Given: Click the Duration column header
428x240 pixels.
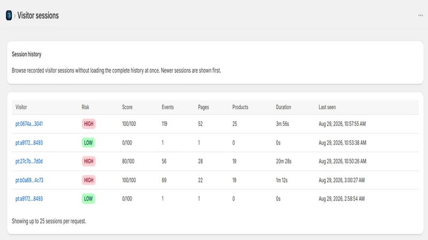Looking at the screenshot, I should click(284, 107).
